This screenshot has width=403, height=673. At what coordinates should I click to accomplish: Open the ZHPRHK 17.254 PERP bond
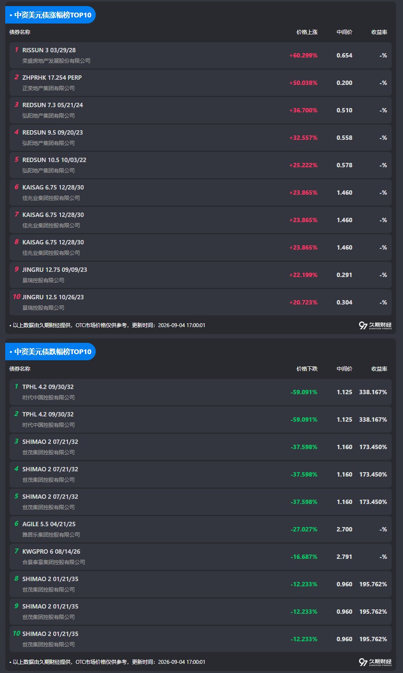coord(52,78)
